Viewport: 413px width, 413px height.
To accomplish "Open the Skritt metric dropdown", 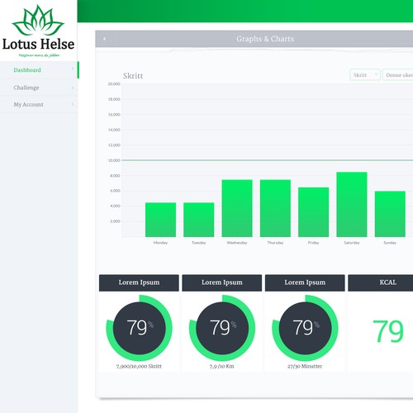I will coord(365,74).
